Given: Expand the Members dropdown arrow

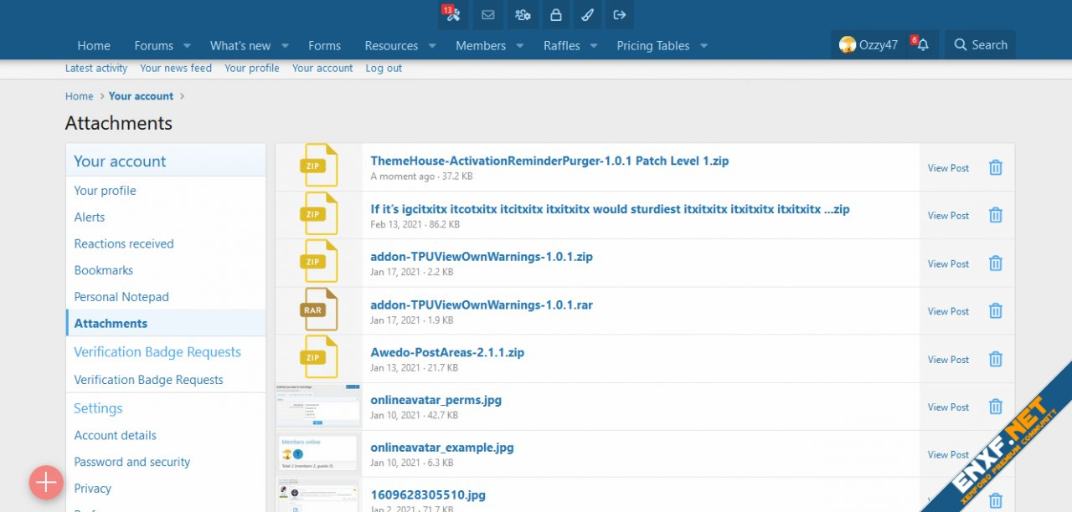Looking at the screenshot, I should (520, 46).
